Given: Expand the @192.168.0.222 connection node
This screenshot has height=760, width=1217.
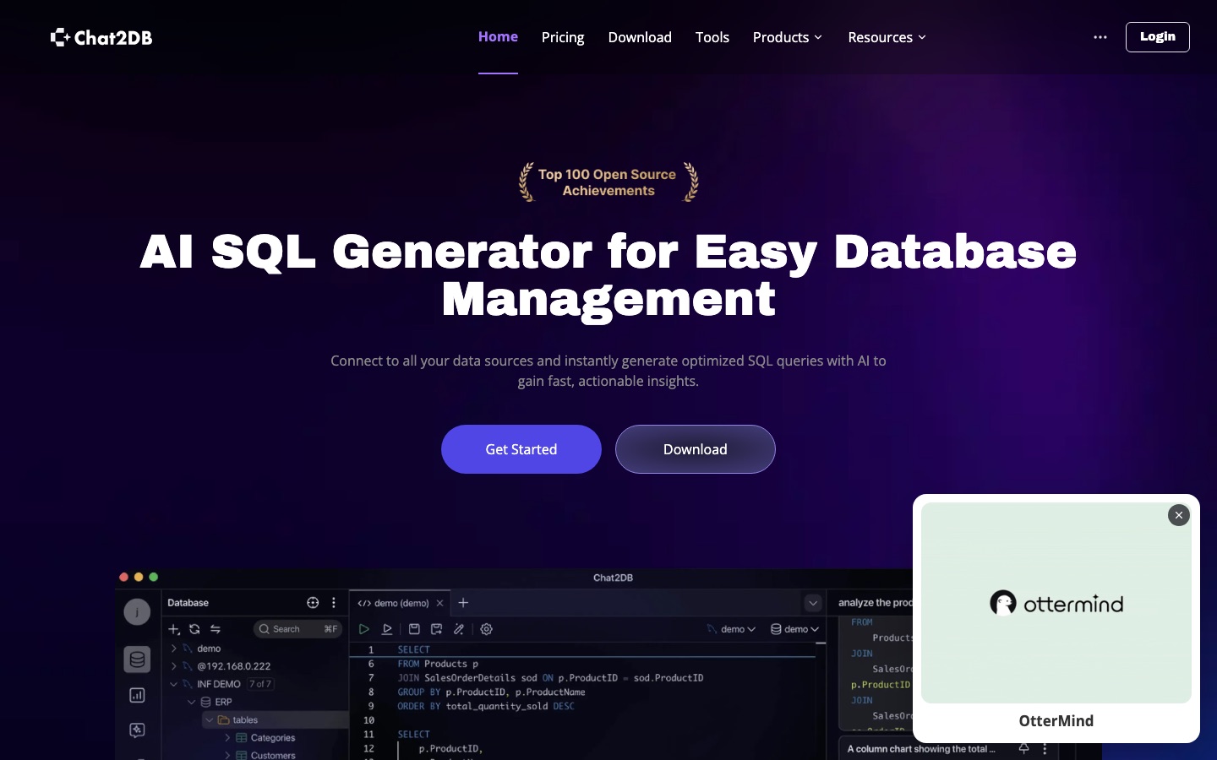Looking at the screenshot, I should coord(174,666).
